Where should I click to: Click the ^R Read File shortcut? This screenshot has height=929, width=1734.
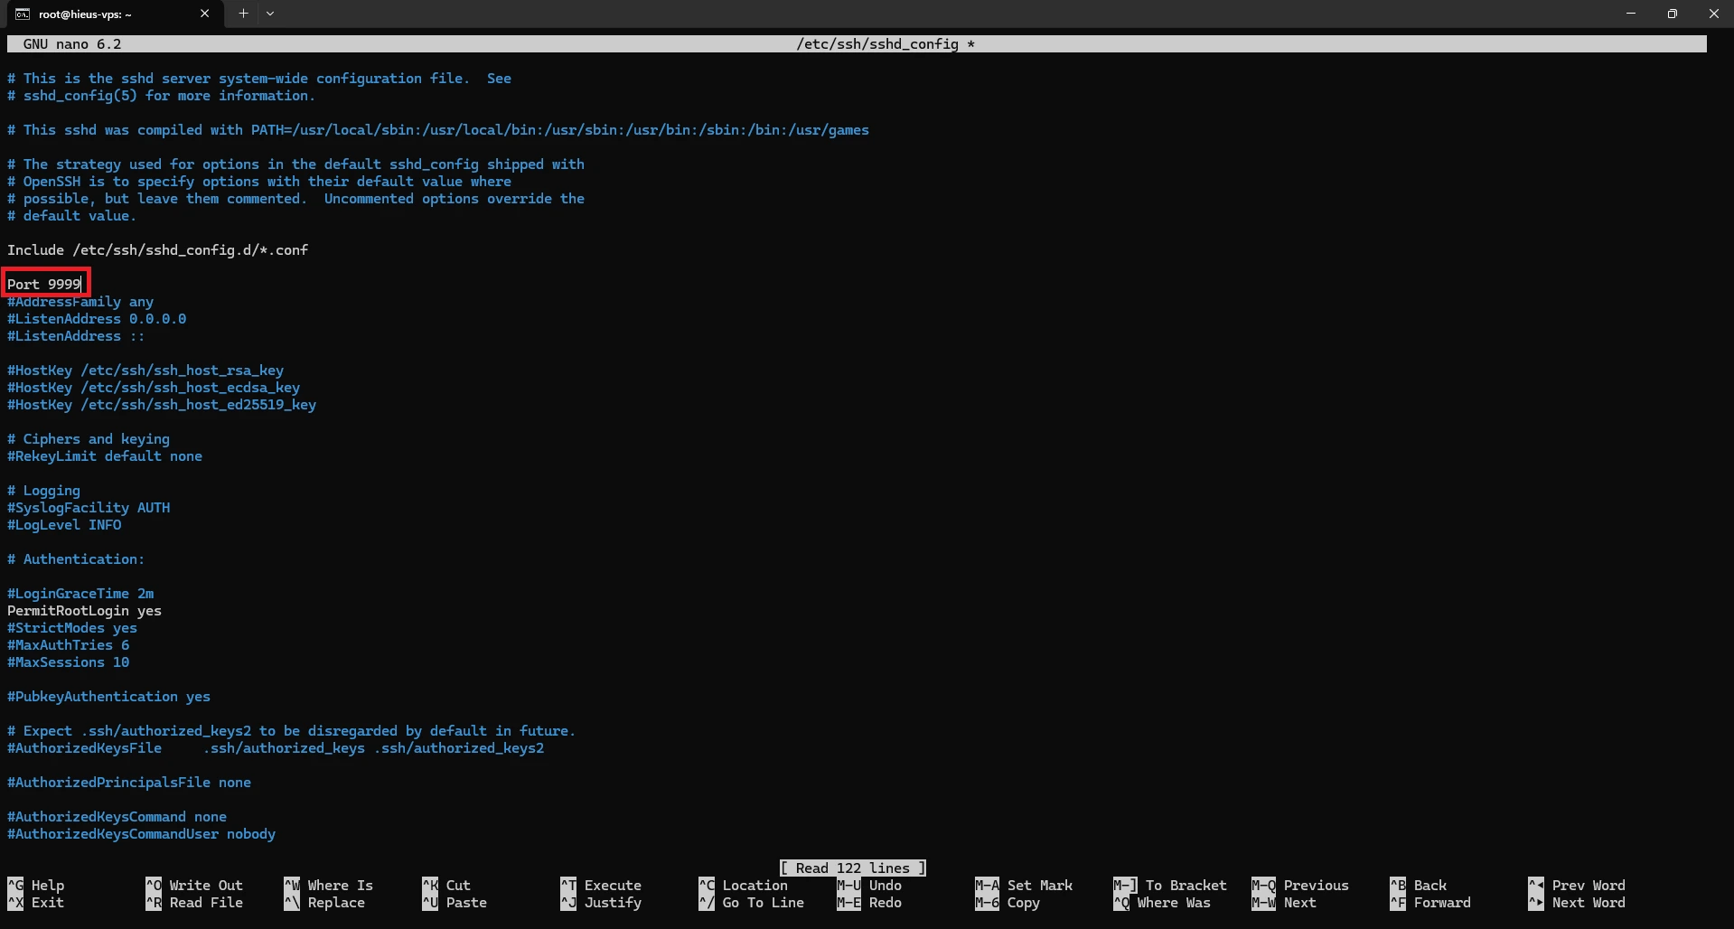click(194, 903)
